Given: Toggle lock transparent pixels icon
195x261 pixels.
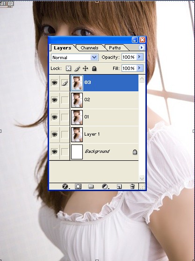Looking at the screenshot, I should (68, 68).
